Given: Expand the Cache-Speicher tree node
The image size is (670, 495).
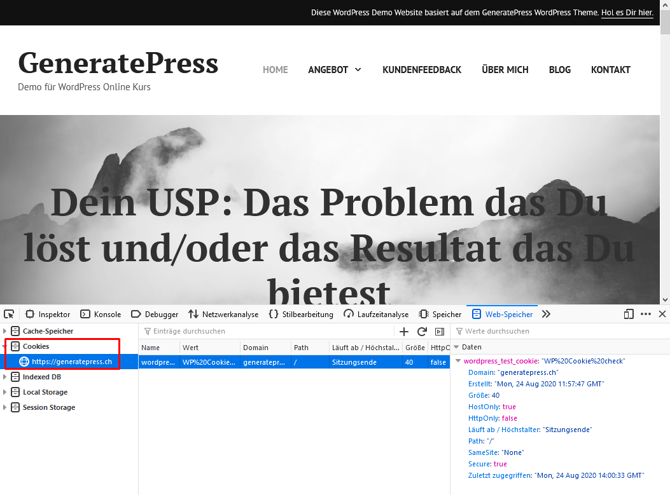Looking at the screenshot, I should tap(4, 330).
